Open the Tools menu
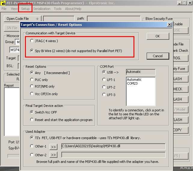This screenshot has width=193, height=171. point(58,9)
